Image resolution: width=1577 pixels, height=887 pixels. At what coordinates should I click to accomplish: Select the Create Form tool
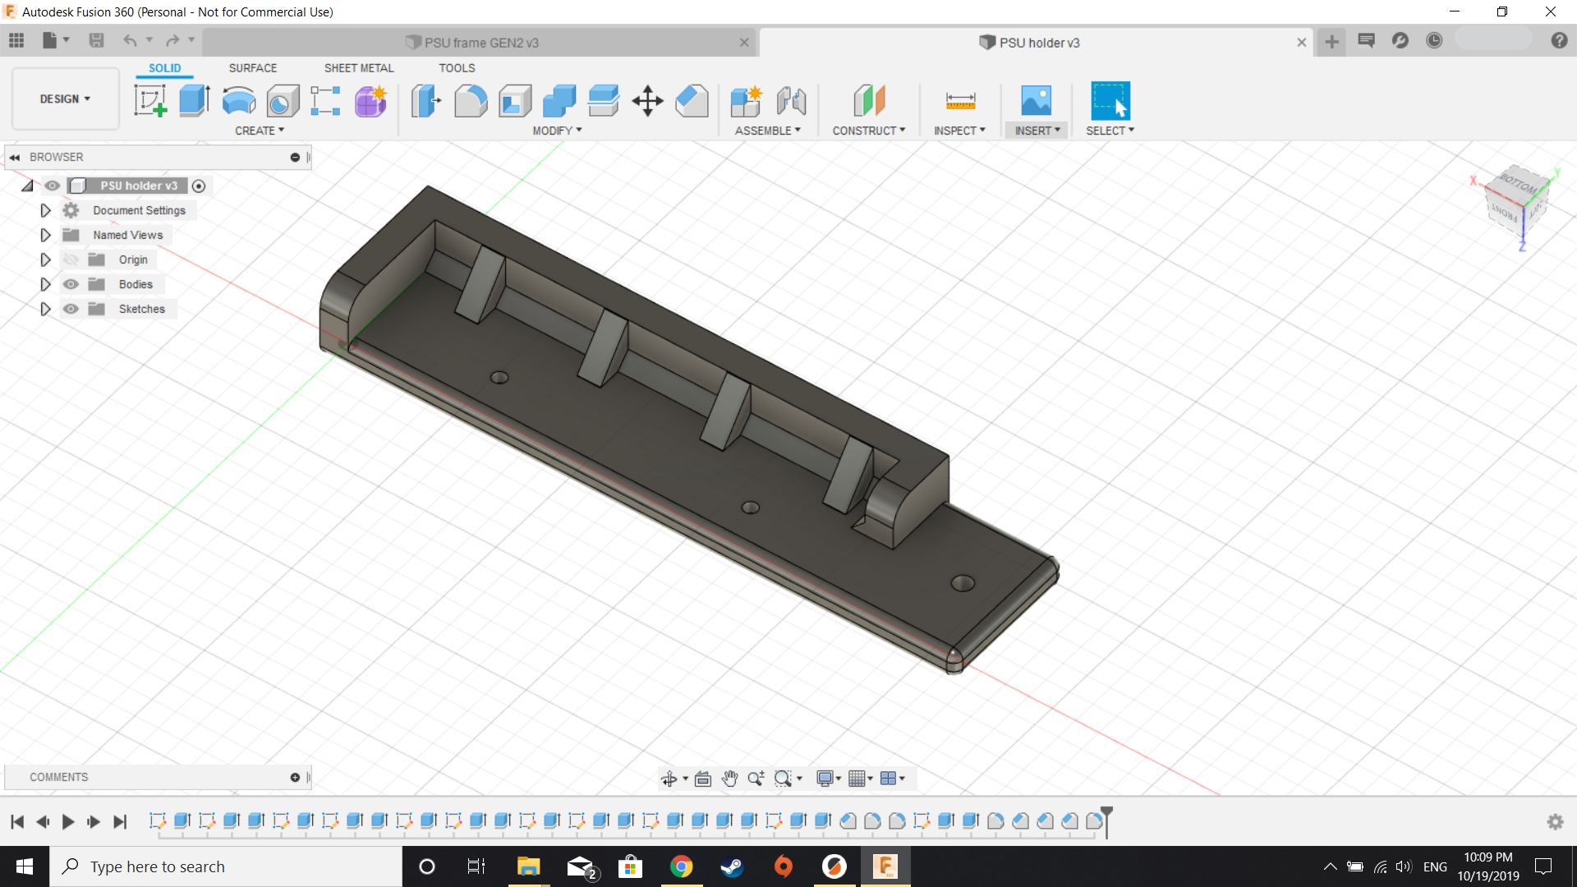click(370, 101)
